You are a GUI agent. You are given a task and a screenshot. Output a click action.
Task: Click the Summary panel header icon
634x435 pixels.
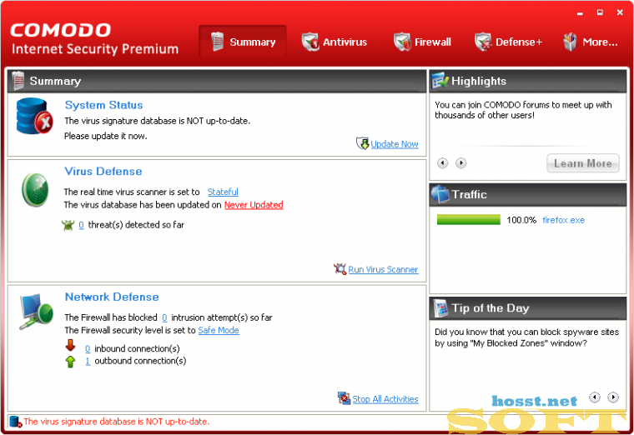coord(18,80)
